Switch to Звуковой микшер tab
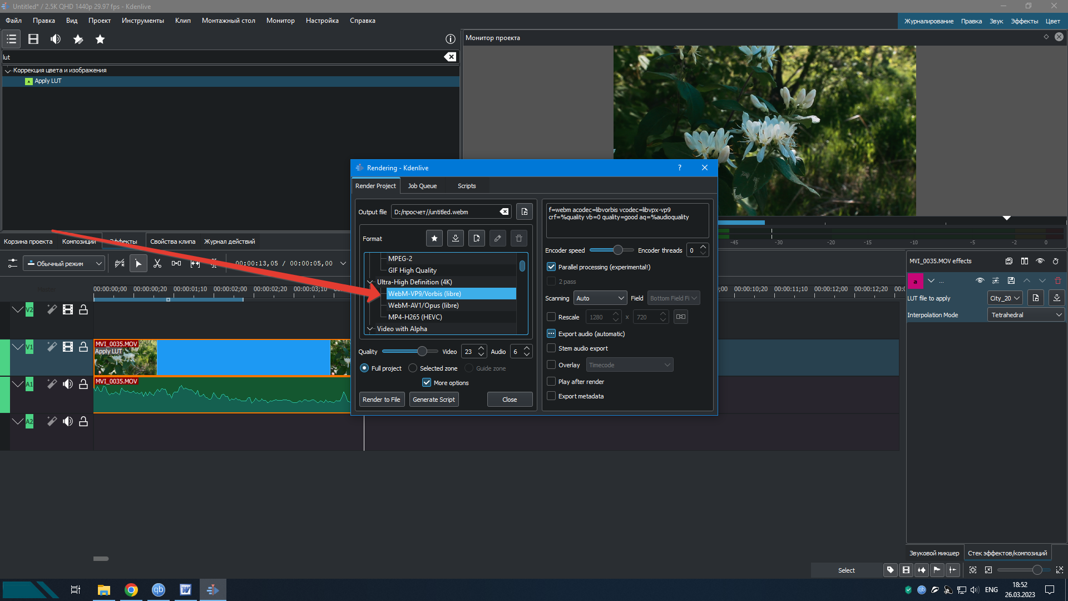Viewport: 1068px width, 601px height. tap(934, 553)
